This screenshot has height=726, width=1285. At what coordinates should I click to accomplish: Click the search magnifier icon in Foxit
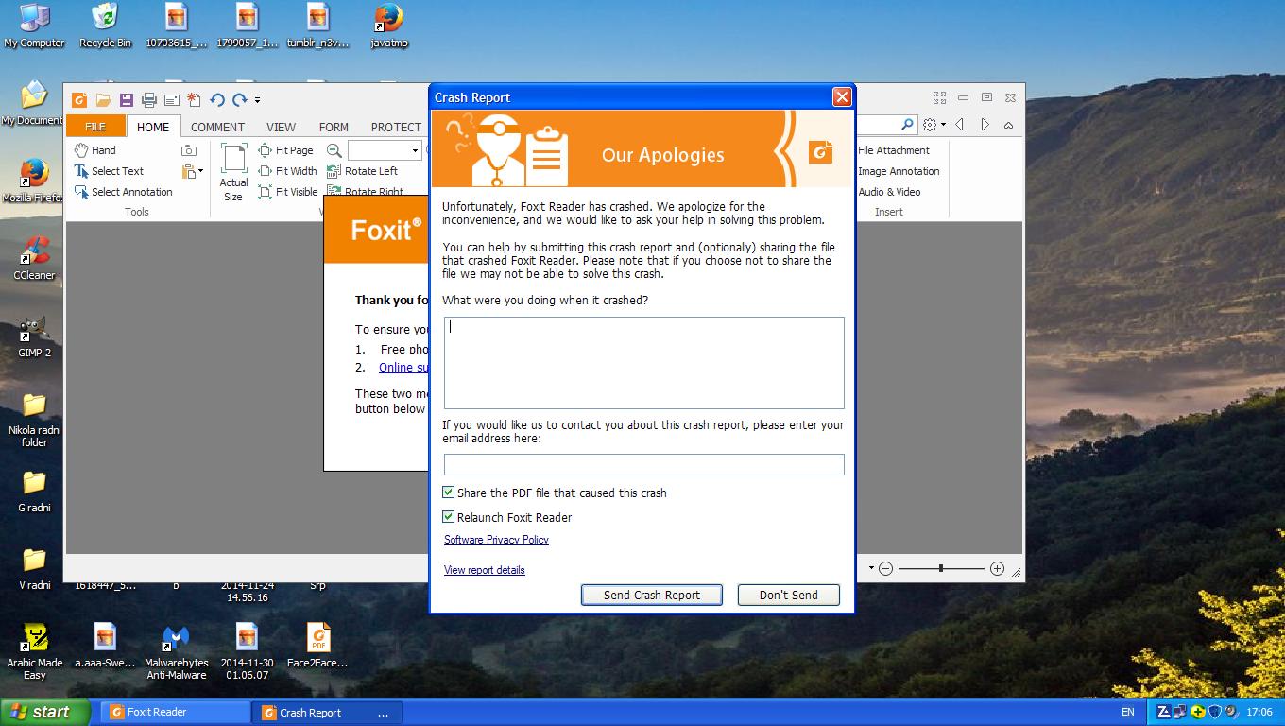point(907,125)
